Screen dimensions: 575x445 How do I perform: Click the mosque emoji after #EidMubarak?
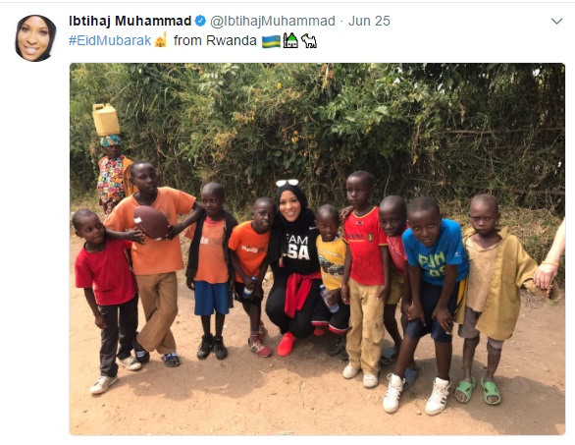coord(161,40)
